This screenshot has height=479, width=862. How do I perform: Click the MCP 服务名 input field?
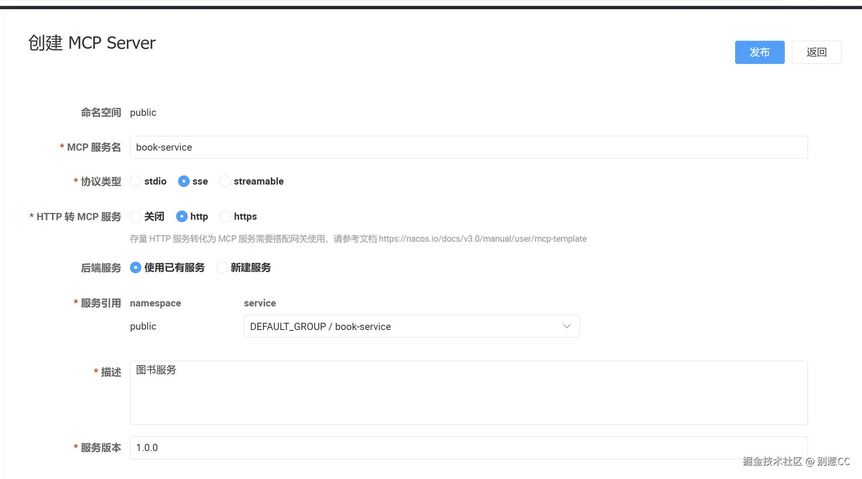[x=468, y=147]
